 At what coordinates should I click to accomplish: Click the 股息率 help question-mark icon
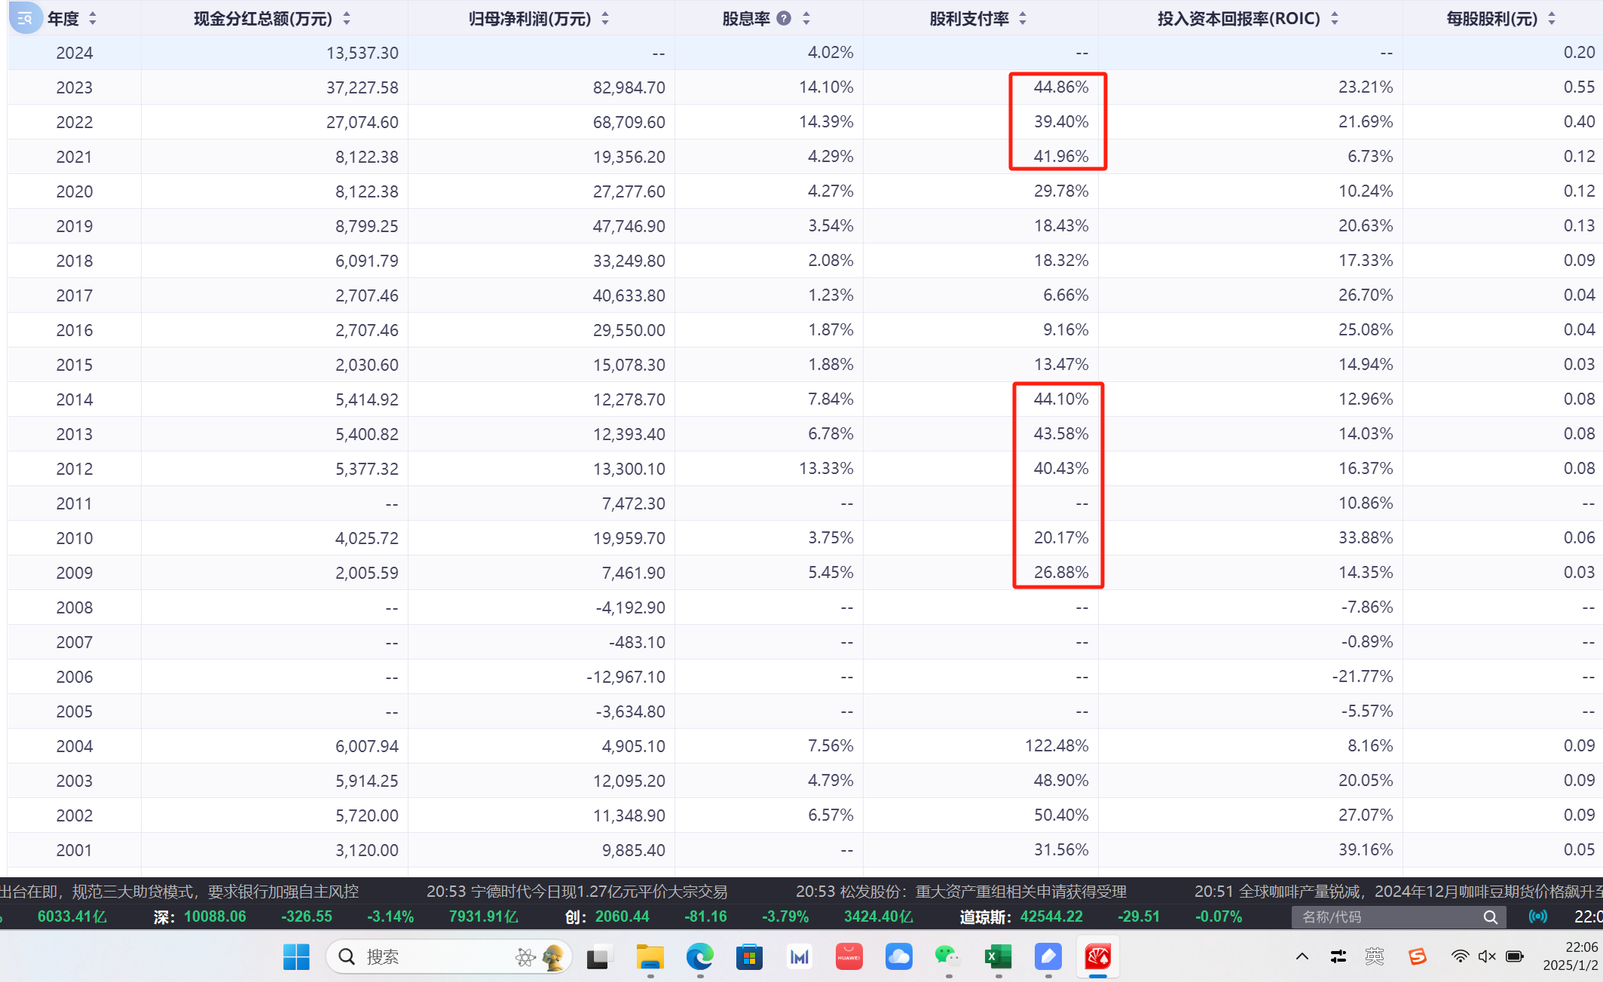pos(784,19)
